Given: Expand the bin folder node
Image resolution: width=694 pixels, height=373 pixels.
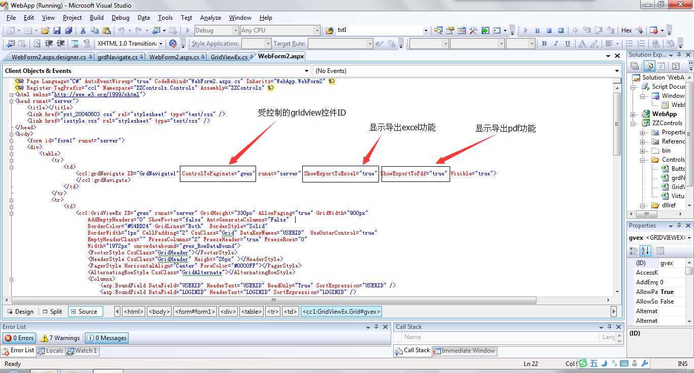Looking at the screenshot, I should [643, 151].
